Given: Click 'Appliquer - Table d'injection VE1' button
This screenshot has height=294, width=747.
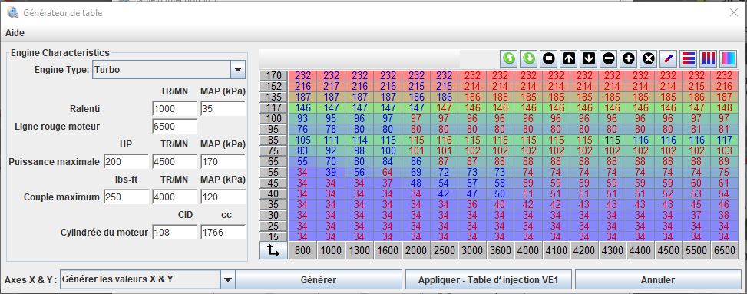Looking at the screenshot, I should tap(488, 279).
